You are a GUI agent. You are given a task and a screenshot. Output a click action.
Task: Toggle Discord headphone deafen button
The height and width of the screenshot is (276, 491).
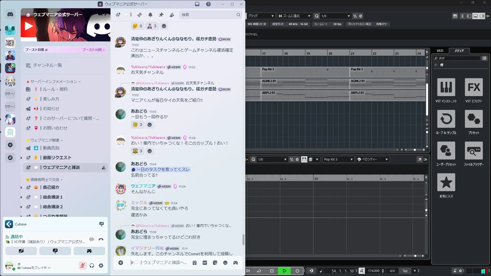pos(92,266)
